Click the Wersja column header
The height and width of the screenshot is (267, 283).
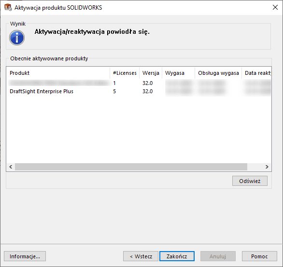pyautogui.click(x=151, y=73)
